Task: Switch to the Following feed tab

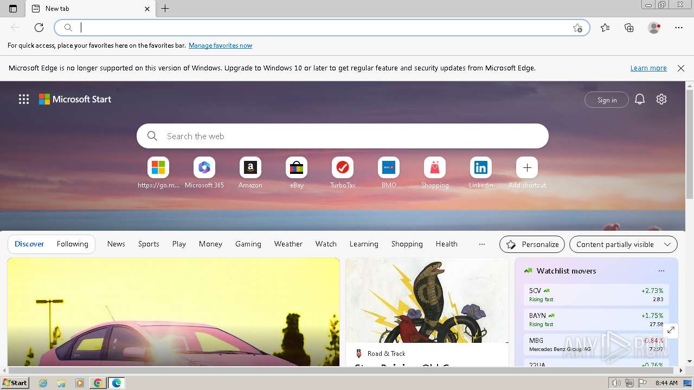Action: pos(73,244)
